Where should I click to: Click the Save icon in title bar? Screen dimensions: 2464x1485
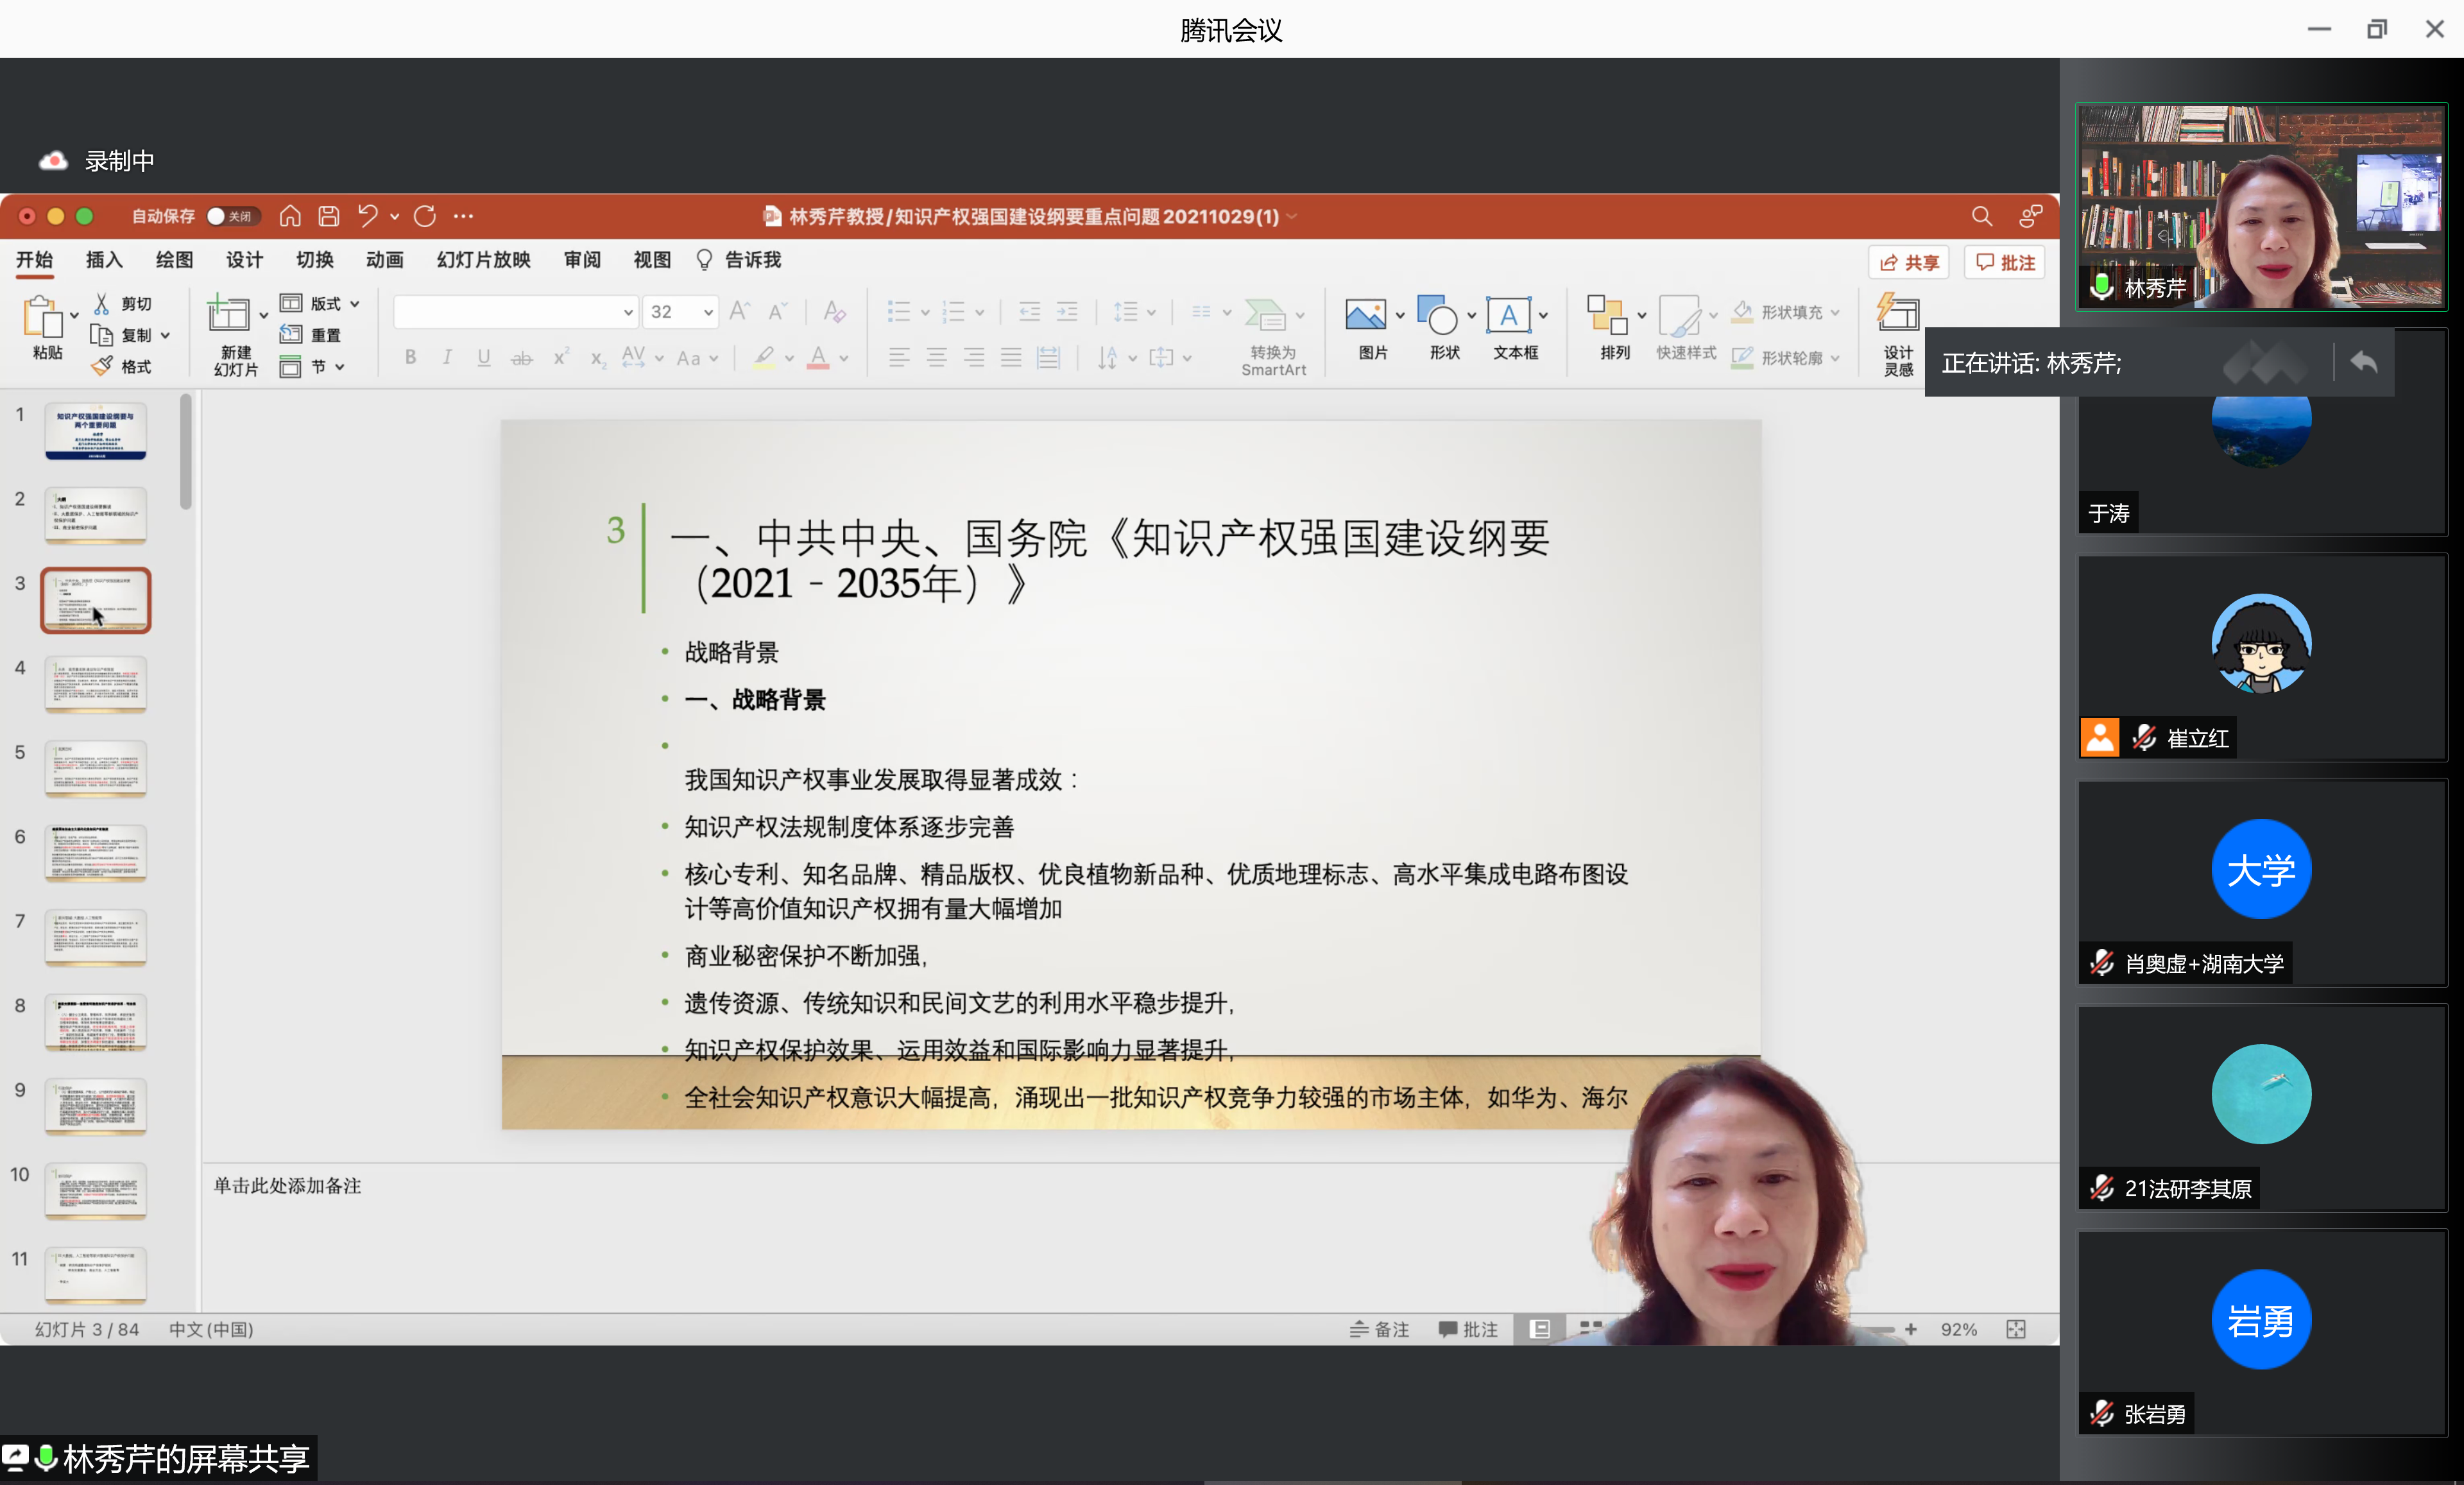point(329,216)
